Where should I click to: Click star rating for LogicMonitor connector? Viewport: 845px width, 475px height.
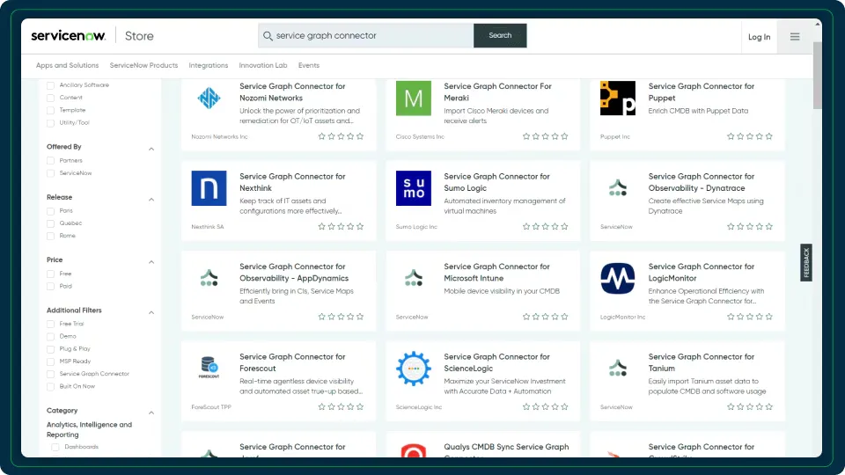749,317
